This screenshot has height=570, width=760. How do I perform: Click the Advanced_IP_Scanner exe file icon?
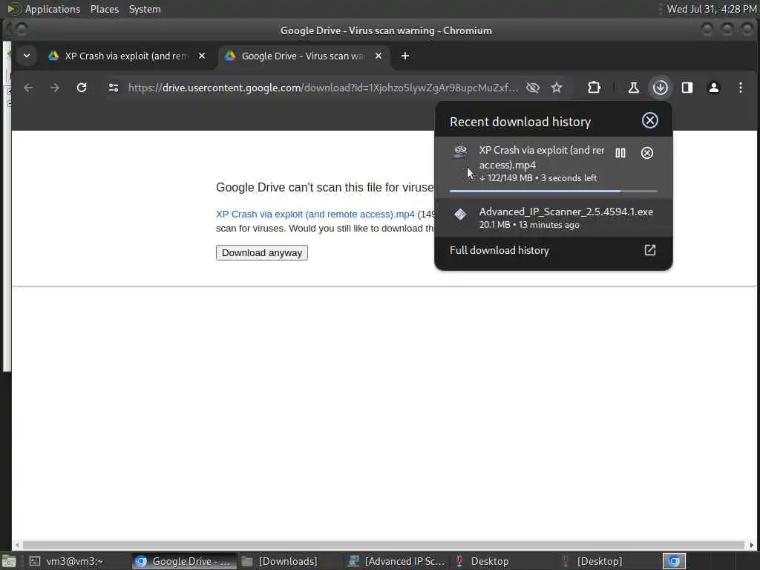tap(460, 214)
